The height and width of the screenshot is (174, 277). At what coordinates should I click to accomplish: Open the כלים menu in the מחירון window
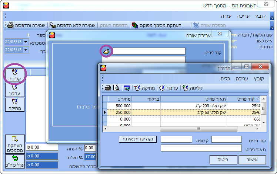(225, 79)
